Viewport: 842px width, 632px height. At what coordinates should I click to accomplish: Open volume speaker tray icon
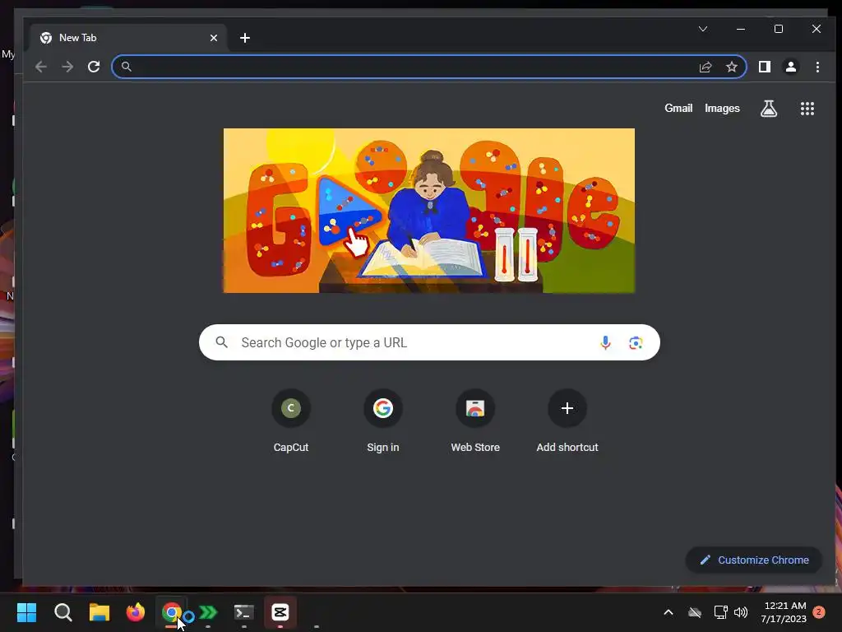[x=741, y=612]
